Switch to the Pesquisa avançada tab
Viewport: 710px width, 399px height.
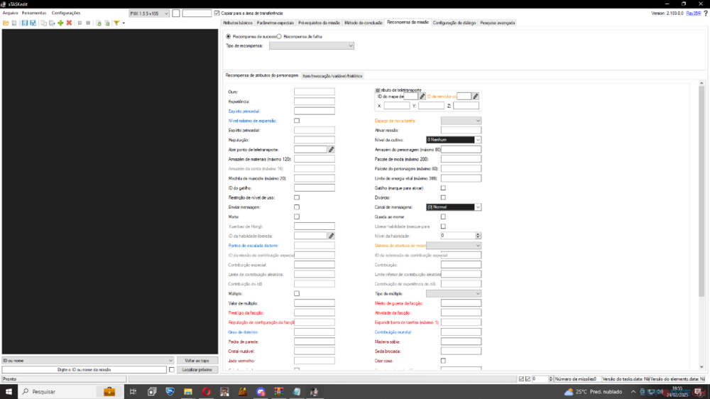497,23
